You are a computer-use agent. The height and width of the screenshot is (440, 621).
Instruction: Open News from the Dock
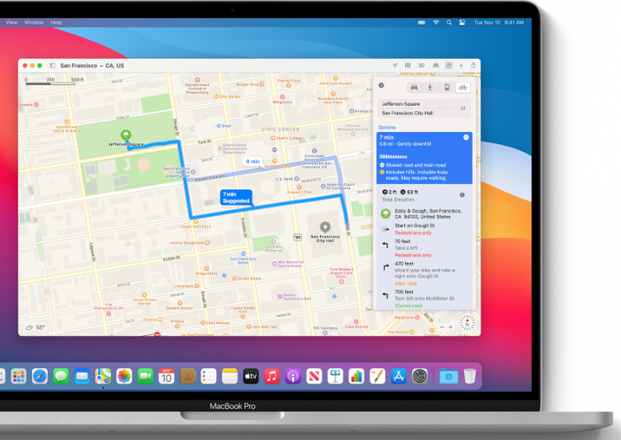314,376
